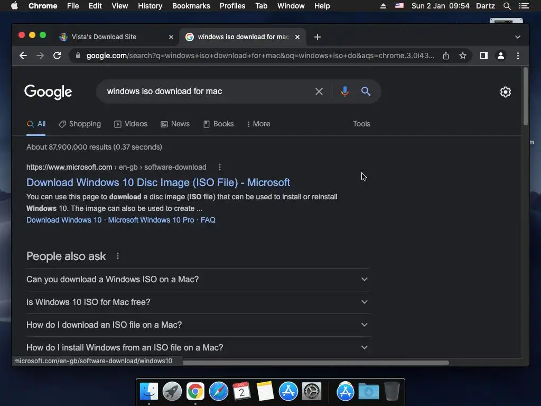This screenshot has width=541, height=406.
Task: Open the View menu
Action: point(120,6)
